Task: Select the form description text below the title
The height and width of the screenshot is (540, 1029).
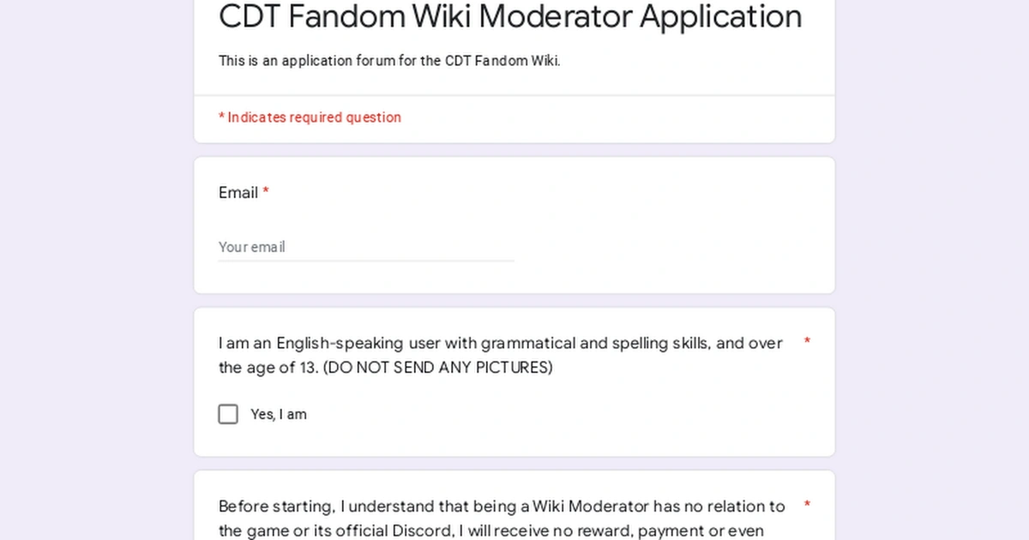Action: 389,61
